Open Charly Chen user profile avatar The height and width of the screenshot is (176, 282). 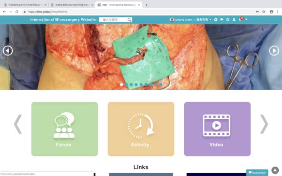(172, 20)
